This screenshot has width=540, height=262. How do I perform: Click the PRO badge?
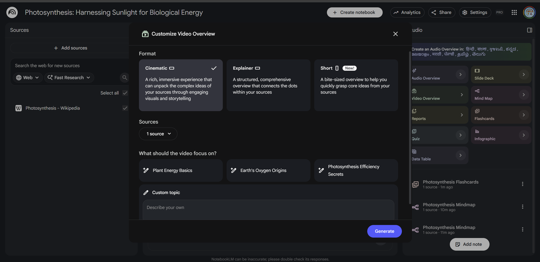499,13
